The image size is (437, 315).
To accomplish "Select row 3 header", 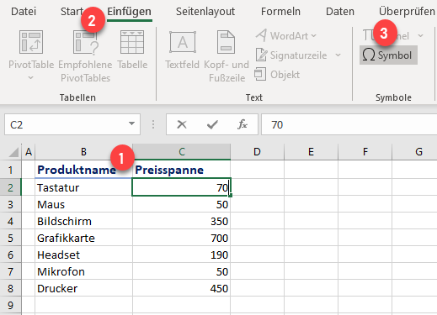I will pyautogui.click(x=10, y=204).
